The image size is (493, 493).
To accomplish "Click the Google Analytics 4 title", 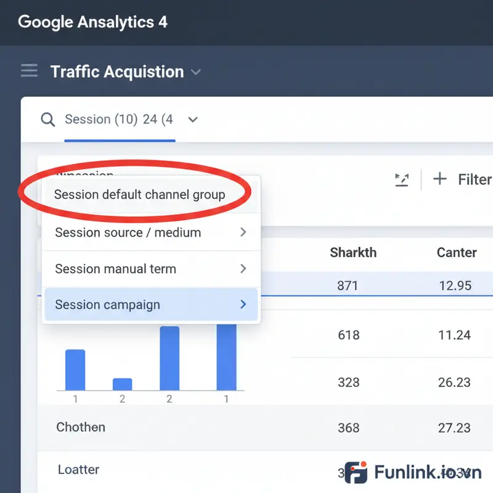I will (92, 22).
